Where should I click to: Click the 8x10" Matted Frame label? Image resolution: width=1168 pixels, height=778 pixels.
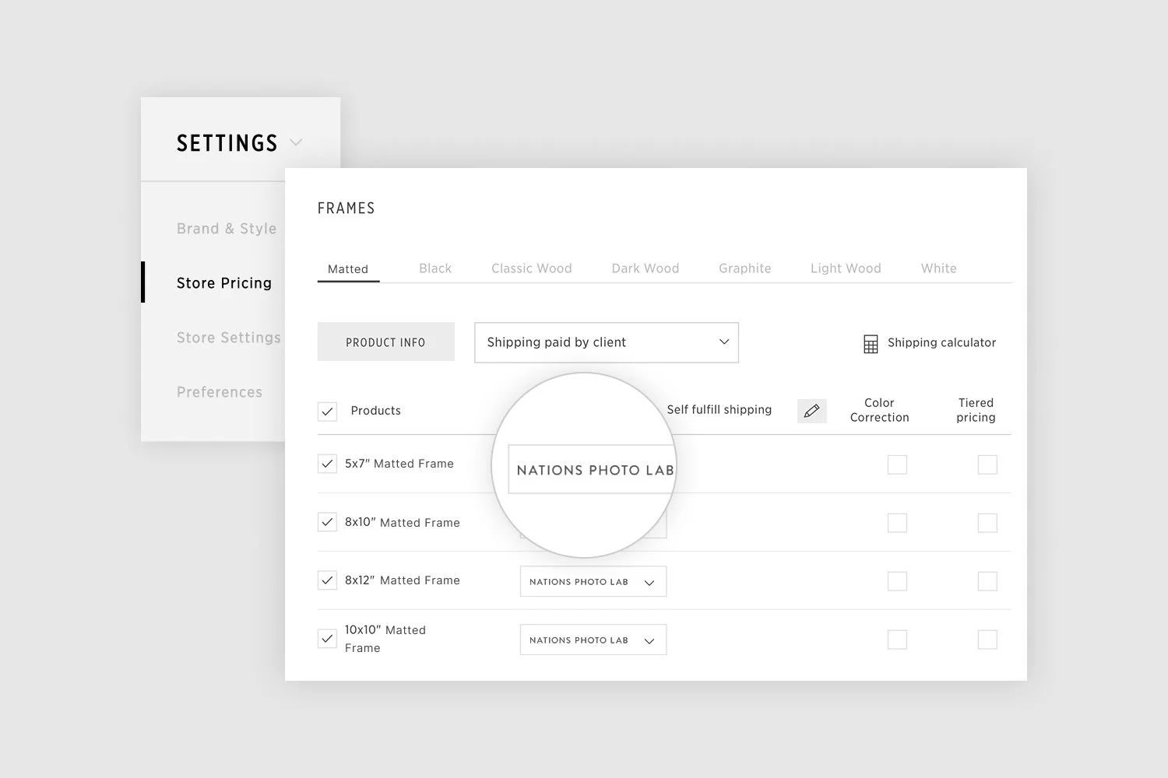point(403,522)
